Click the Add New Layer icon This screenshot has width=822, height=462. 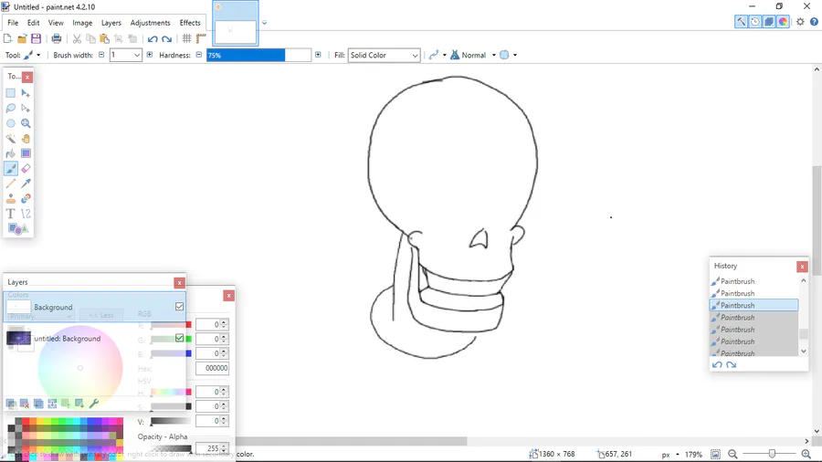(11, 404)
